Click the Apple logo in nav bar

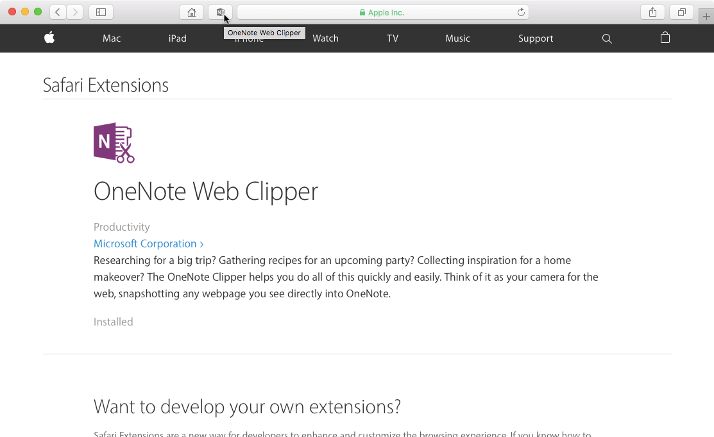pos(49,38)
